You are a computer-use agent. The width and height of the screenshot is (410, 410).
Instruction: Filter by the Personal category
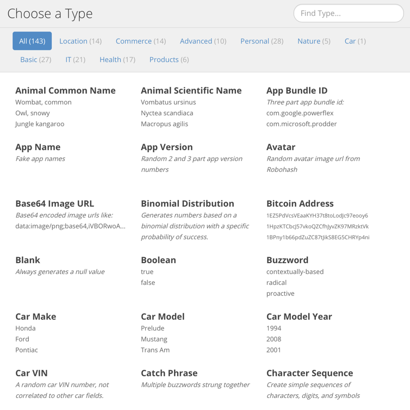(262, 41)
